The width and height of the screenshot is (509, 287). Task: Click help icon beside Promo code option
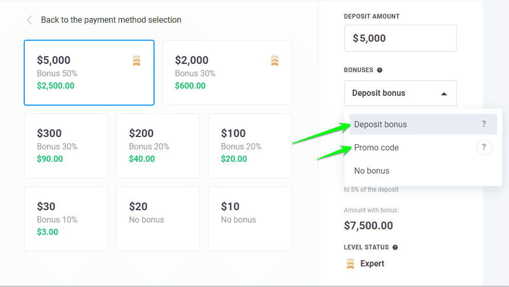pos(484,148)
